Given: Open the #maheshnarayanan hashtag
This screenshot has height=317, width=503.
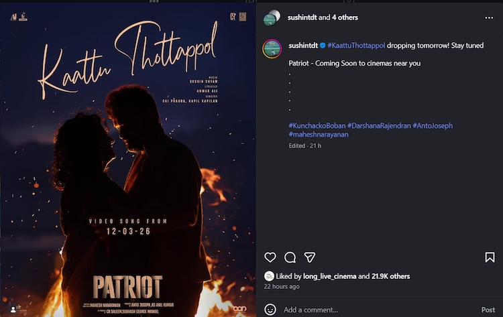Looking at the screenshot, I should click(x=319, y=134).
